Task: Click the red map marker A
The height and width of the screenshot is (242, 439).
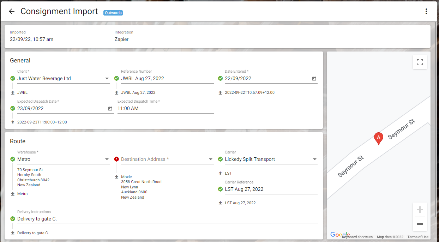Action: pyautogui.click(x=378, y=138)
